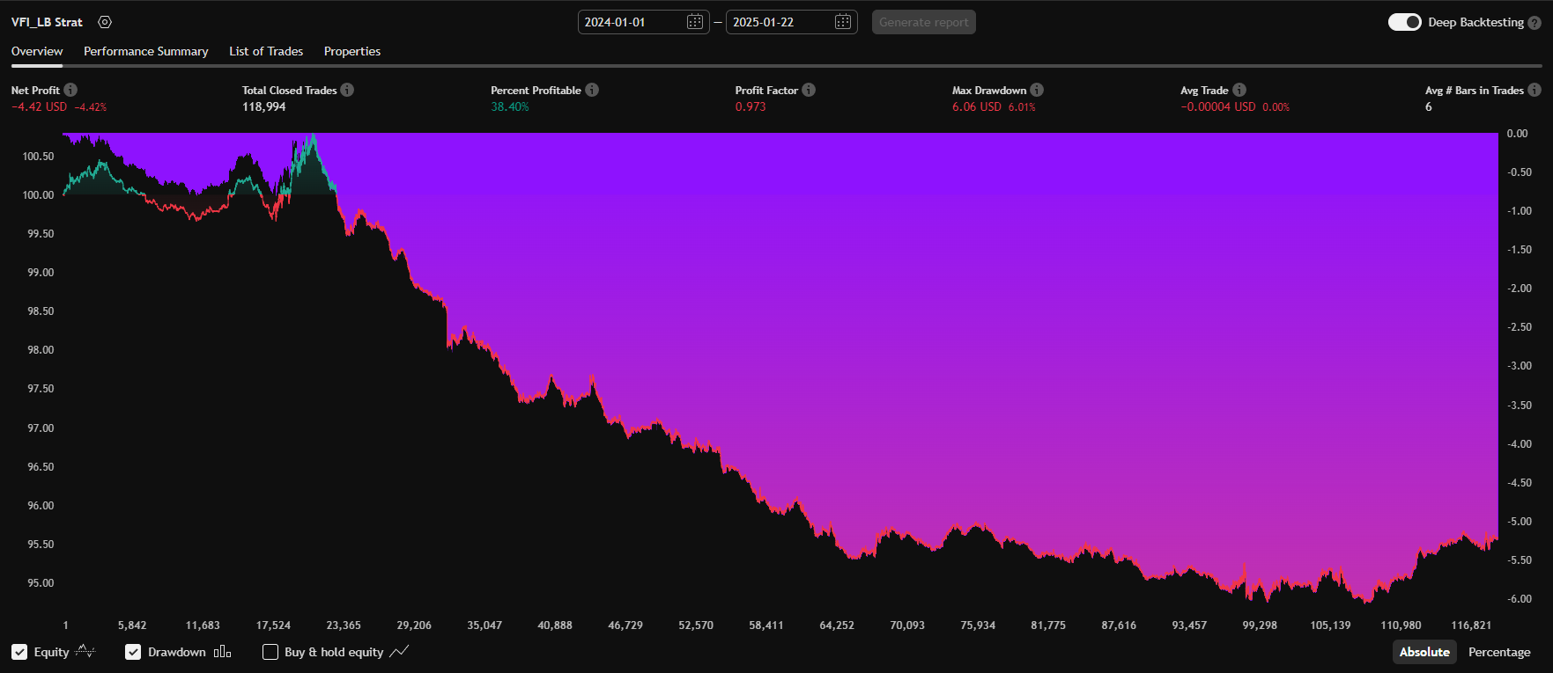The width and height of the screenshot is (1553, 673).
Task: Click the VFI_LB Strat strategy name
Action: click(x=47, y=22)
